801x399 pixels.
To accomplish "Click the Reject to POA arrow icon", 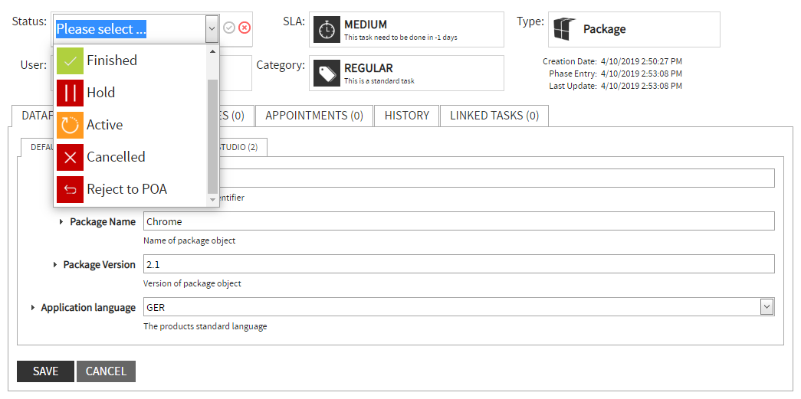I will pyautogui.click(x=70, y=189).
